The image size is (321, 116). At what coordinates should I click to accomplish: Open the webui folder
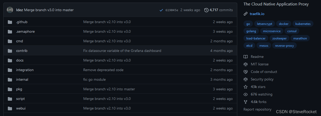click(21, 108)
